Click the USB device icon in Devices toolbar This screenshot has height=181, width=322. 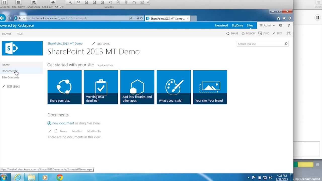point(126,2)
